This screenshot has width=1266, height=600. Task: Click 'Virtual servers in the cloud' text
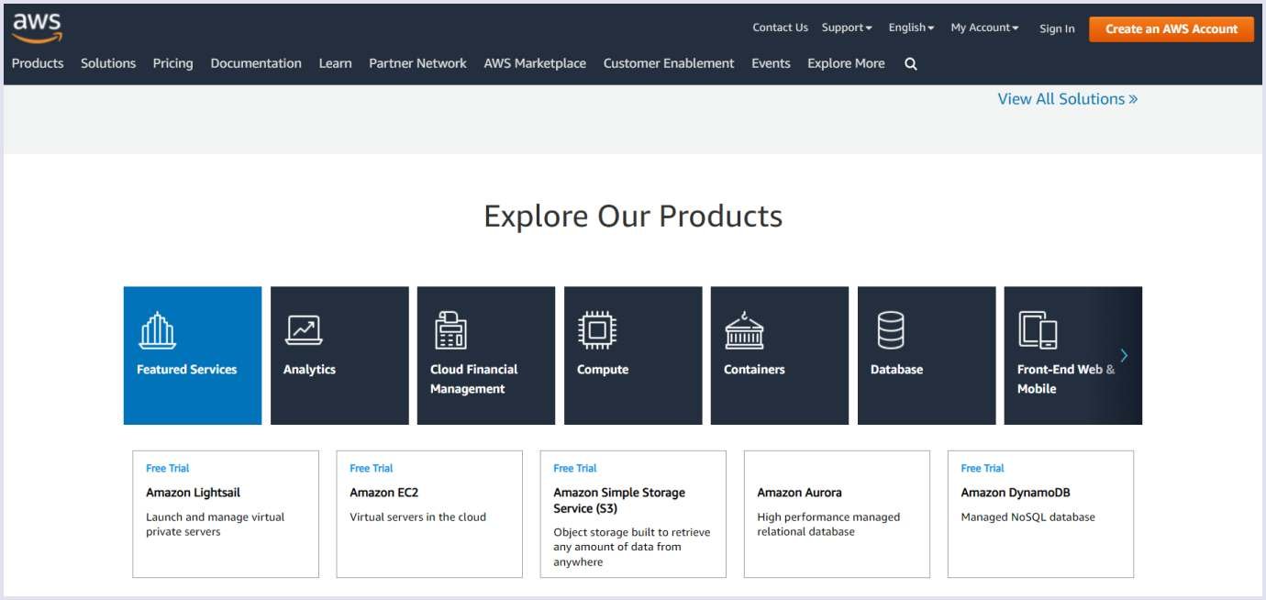click(417, 517)
